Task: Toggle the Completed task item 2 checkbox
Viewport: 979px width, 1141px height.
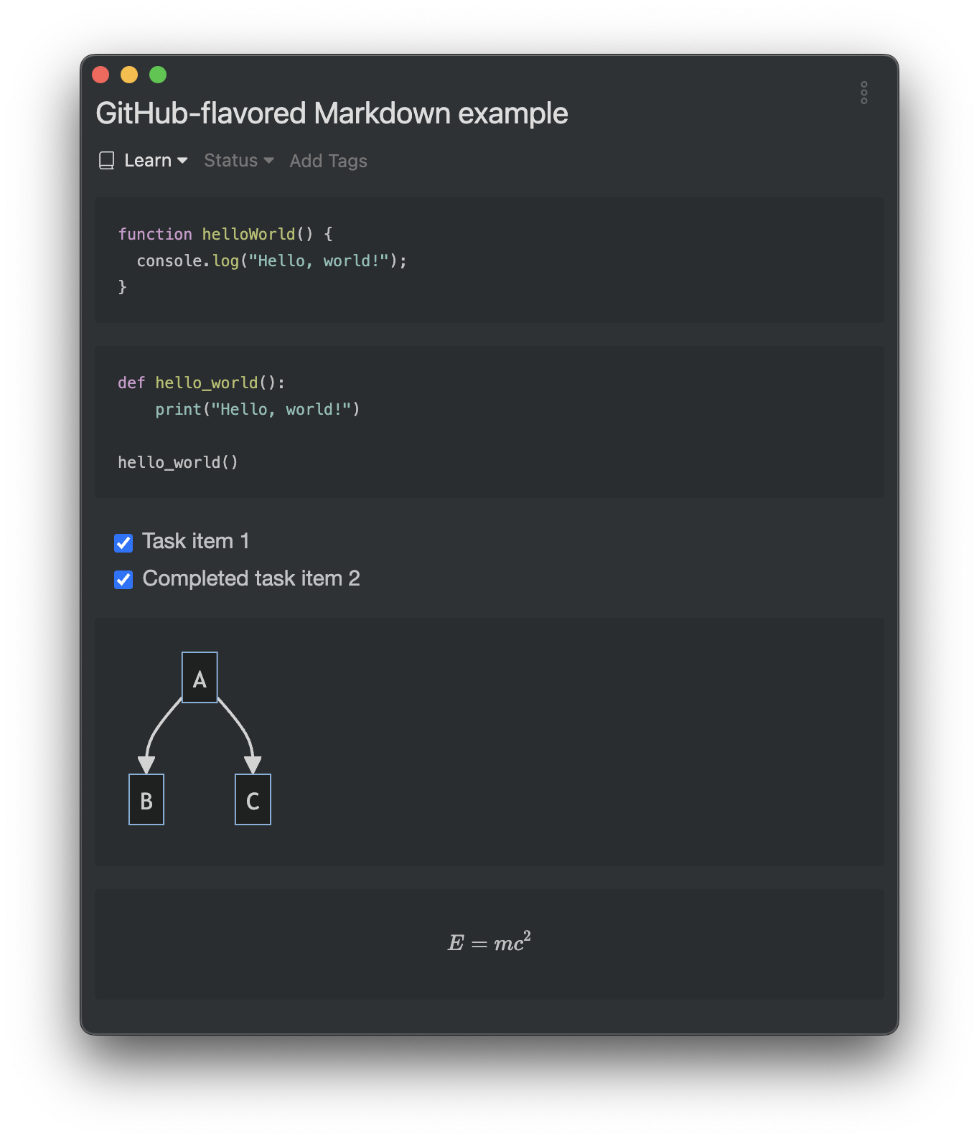Action: point(123,580)
